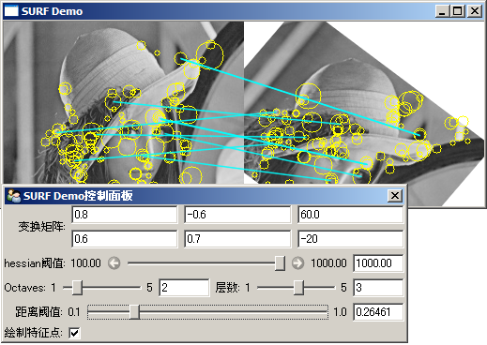Click the Octaves value field showing 2
Screen dimensions: 487x345
point(184,288)
